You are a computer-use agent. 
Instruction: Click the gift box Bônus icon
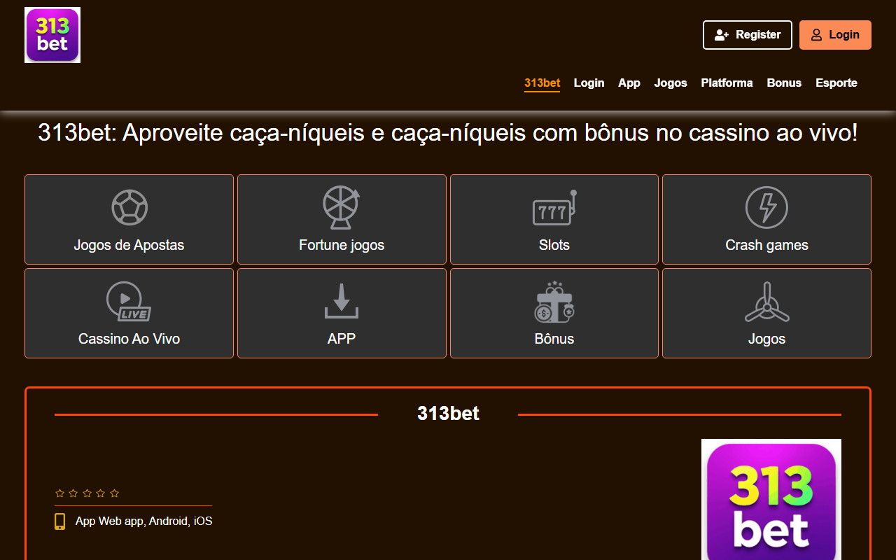pyautogui.click(x=554, y=302)
